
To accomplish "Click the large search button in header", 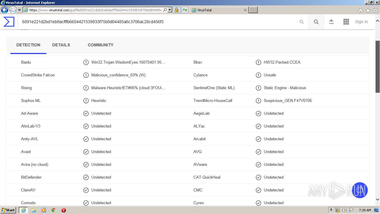I will pyautogui.click(x=316, y=22).
